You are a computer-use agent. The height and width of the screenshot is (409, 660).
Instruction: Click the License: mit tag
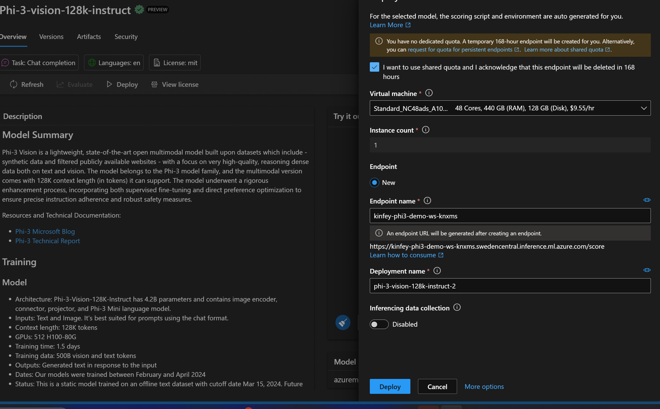coord(175,63)
